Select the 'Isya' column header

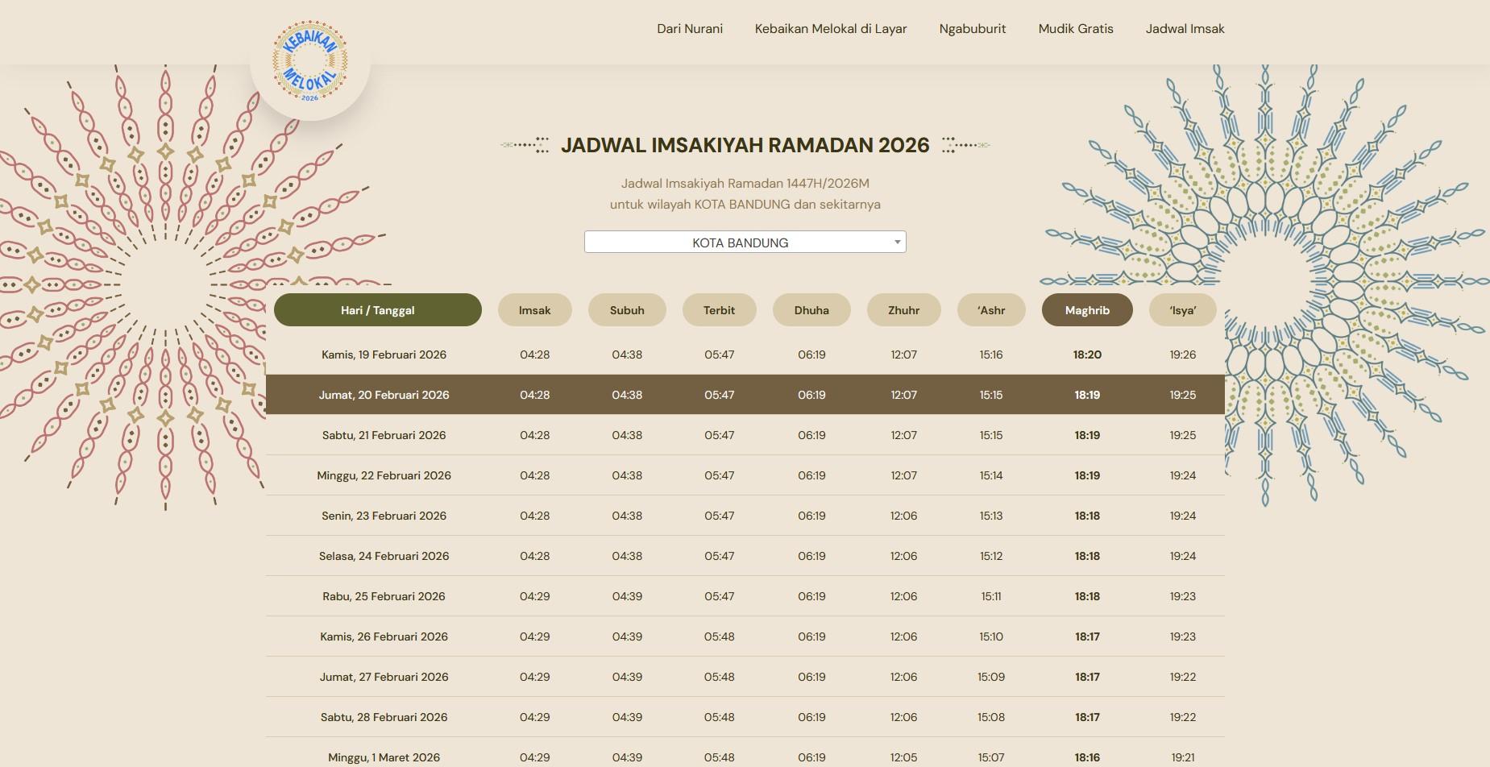(1183, 310)
